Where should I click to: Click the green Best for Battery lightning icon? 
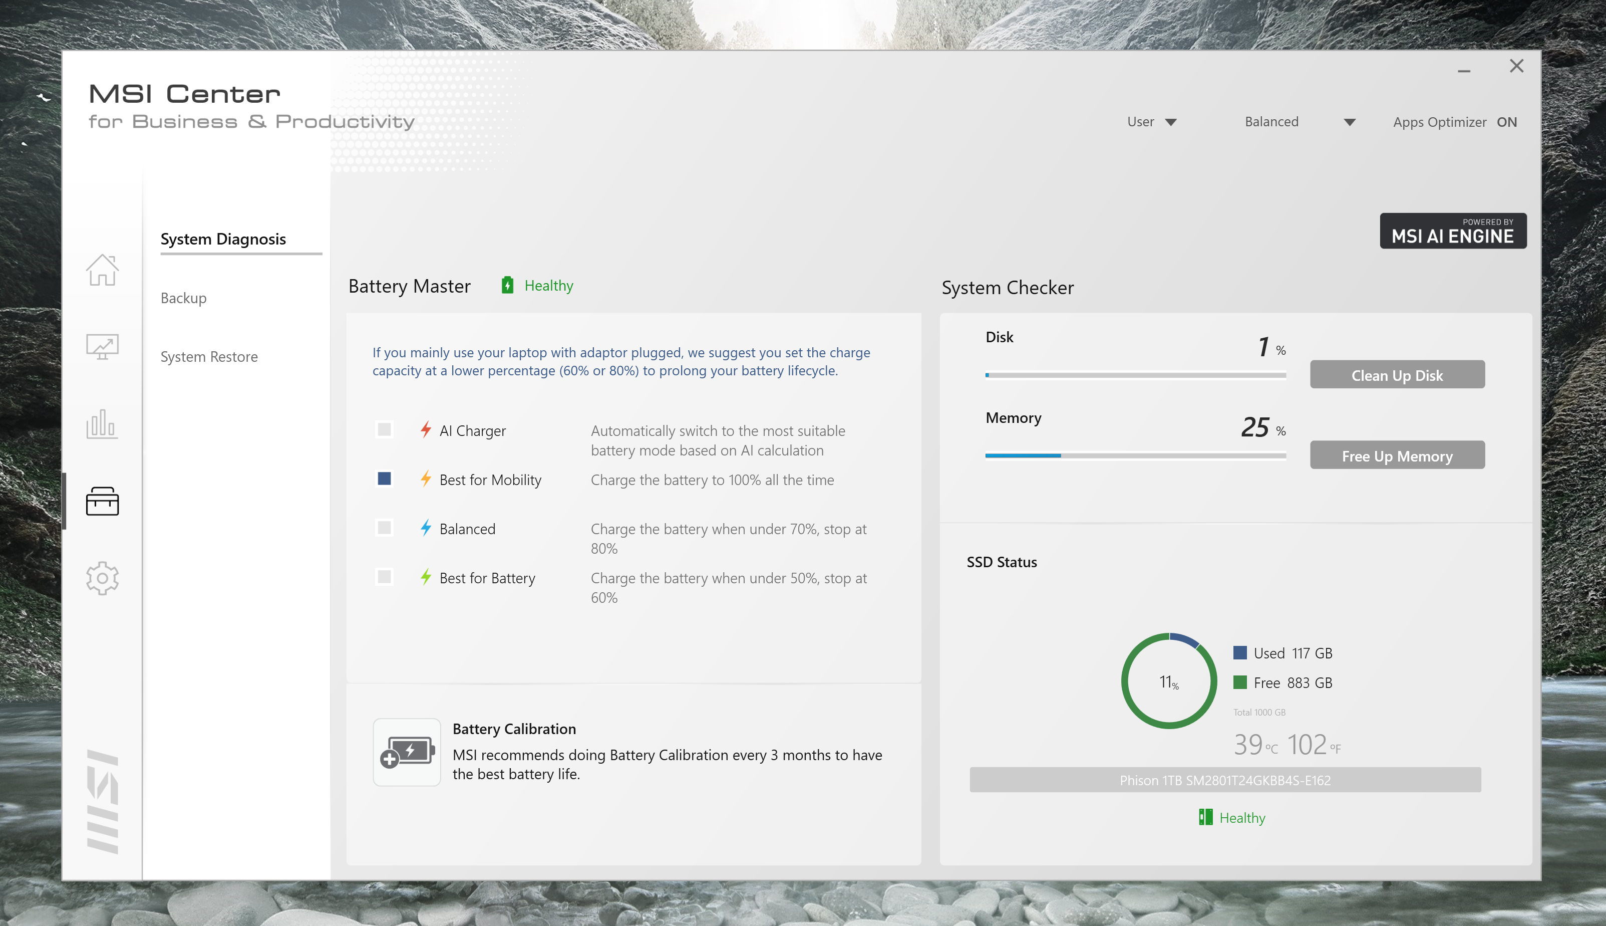[x=426, y=577]
